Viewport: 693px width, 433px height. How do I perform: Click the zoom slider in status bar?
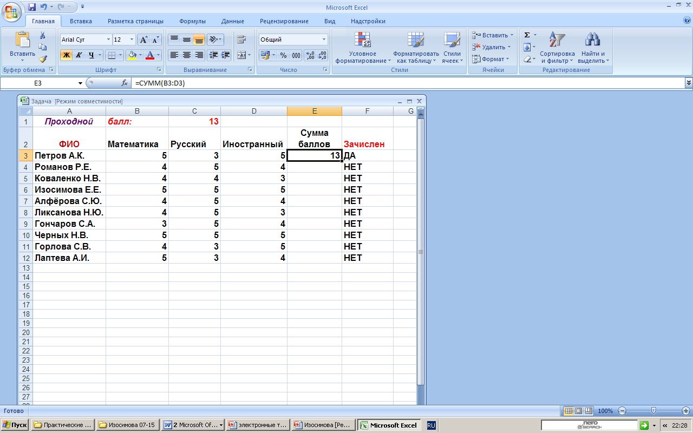click(653, 411)
